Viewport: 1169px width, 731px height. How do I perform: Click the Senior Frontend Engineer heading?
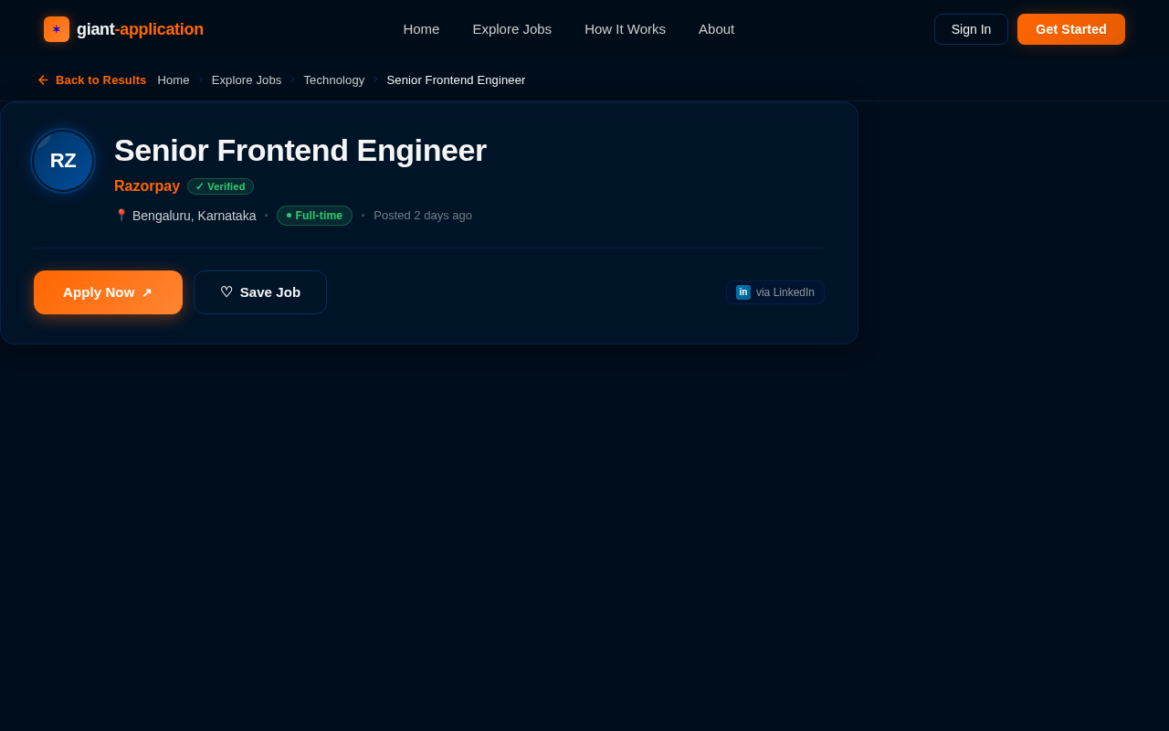pyautogui.click(x=300, y=151)
